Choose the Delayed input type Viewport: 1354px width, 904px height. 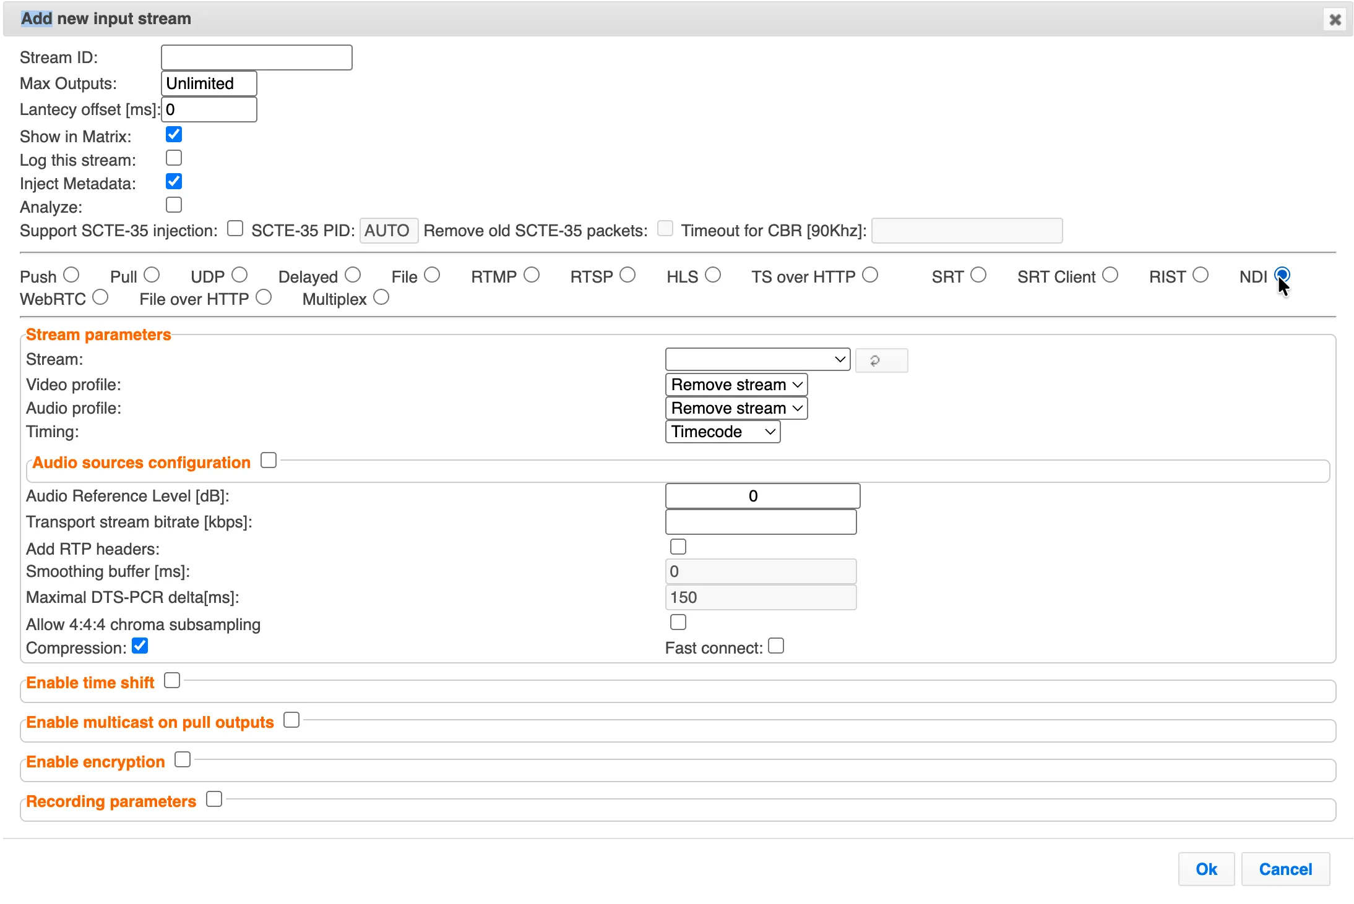(x=353, y=275)
